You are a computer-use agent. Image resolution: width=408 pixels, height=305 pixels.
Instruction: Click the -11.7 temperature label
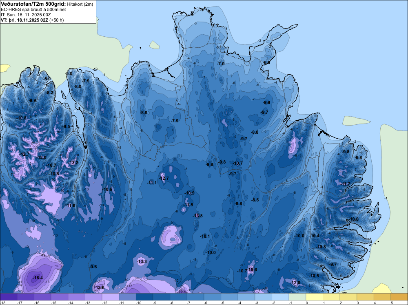(x=345, y=184)
